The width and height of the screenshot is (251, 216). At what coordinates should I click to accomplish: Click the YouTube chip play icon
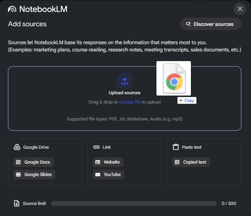click(x=98, y=174)
